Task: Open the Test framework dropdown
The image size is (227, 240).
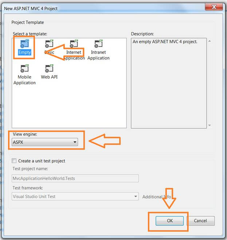Action: 75,196
